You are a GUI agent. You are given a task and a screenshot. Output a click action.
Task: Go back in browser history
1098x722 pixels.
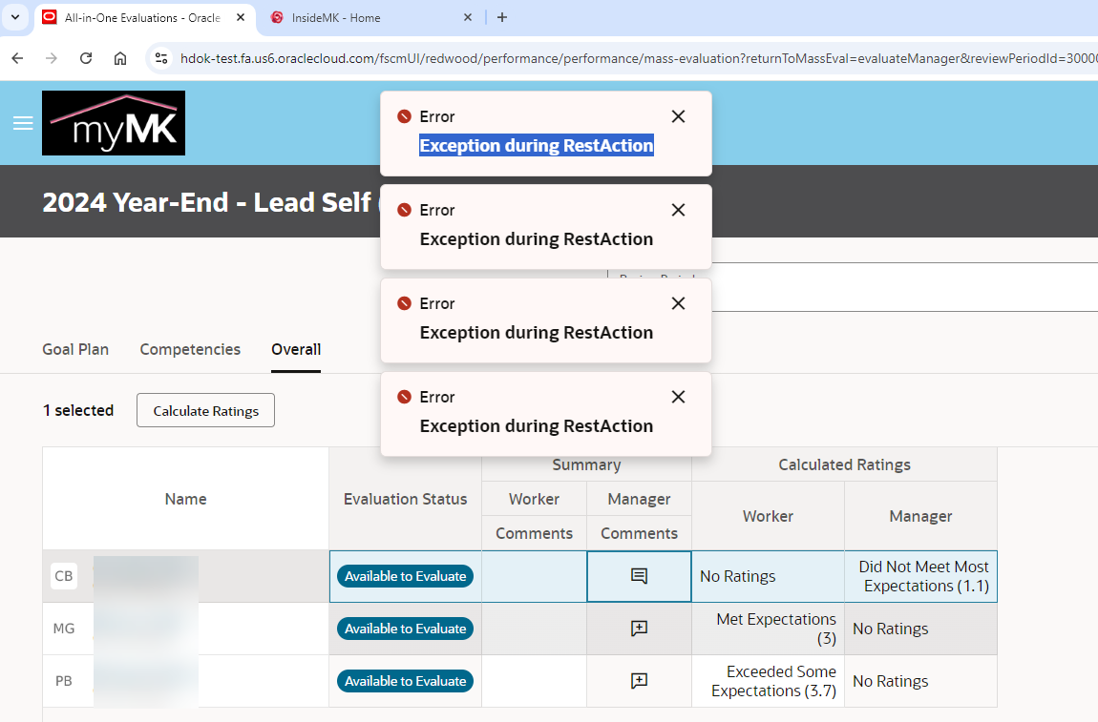click(x=17, y=58)
